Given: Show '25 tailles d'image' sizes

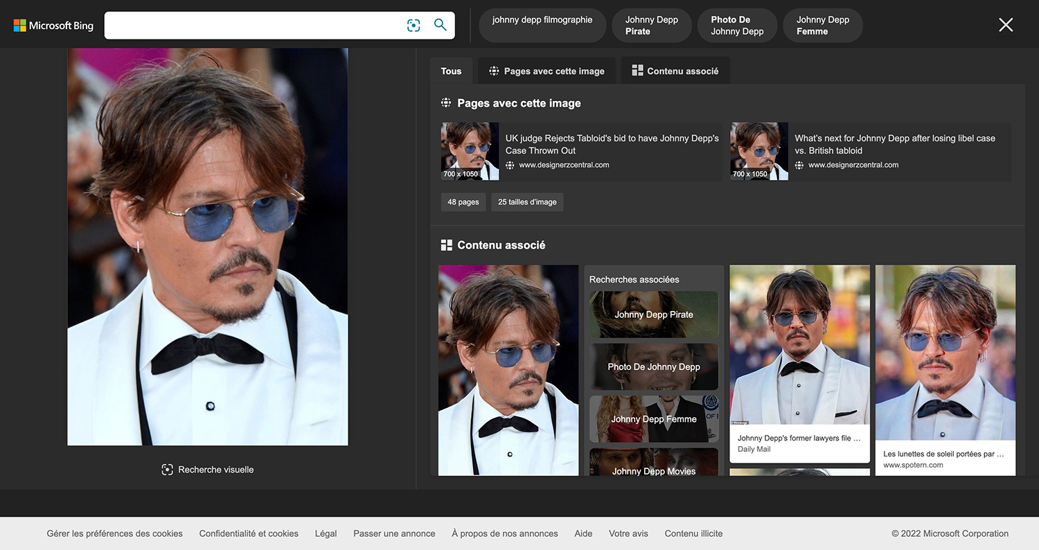Looking at the screenshot, I should (x=527, y=202).
